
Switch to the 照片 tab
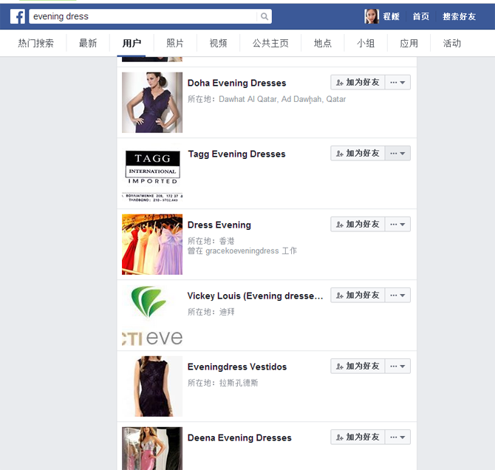pos(175,44)
